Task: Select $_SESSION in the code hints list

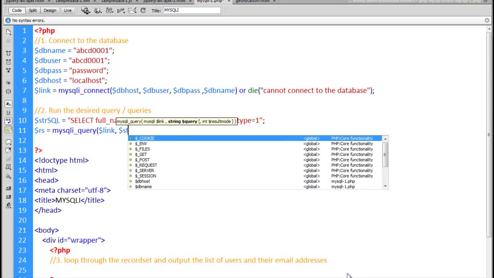Action: [x=255, y=176]
